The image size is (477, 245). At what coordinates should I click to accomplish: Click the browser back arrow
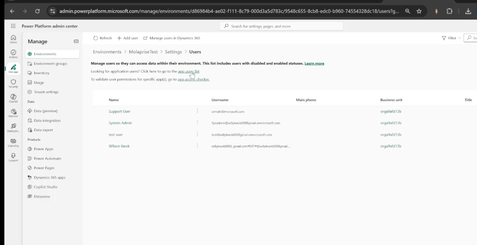coord(12,11)
